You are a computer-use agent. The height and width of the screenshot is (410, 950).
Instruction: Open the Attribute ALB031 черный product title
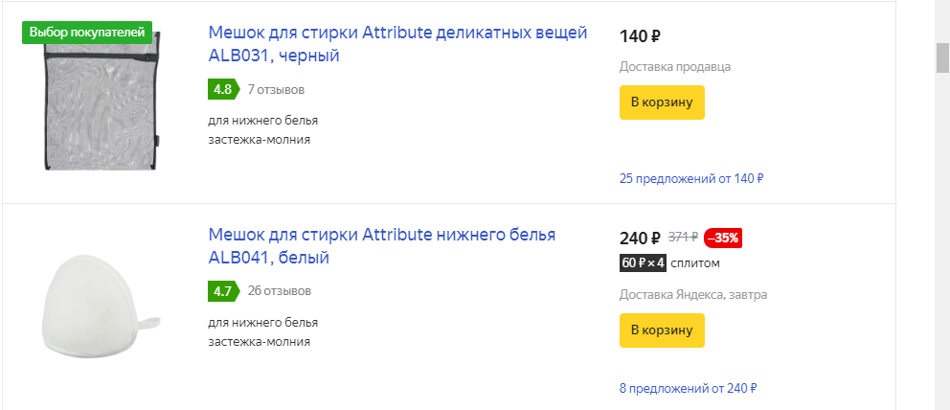click(397, 44)
